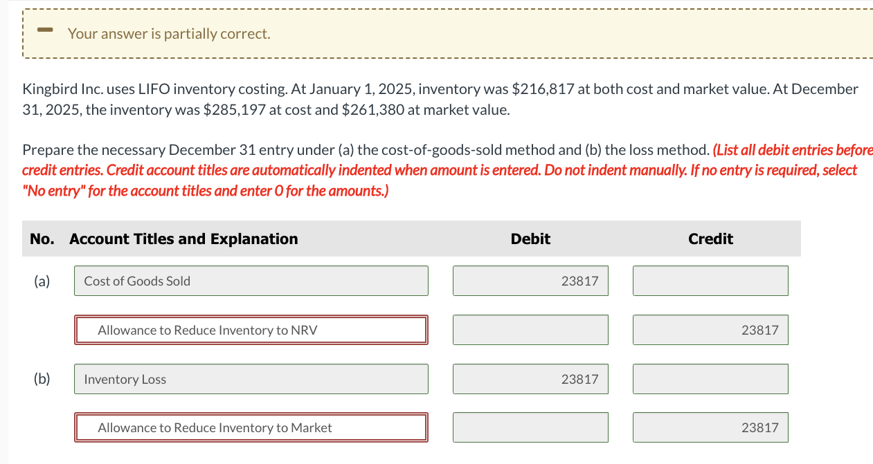Click the empty debit field in Allowance to NRV row
The height and width of the screenshot is (464, 873).
pos(530,330)
